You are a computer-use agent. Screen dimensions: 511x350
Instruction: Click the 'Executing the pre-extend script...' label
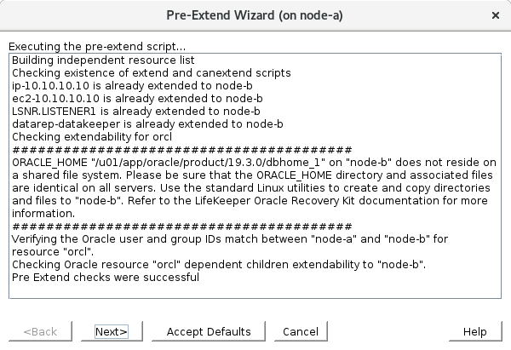[95, 46]
